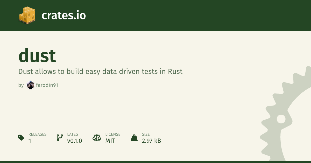Click the release count 1
311x163 pixels.
point(30,141)
